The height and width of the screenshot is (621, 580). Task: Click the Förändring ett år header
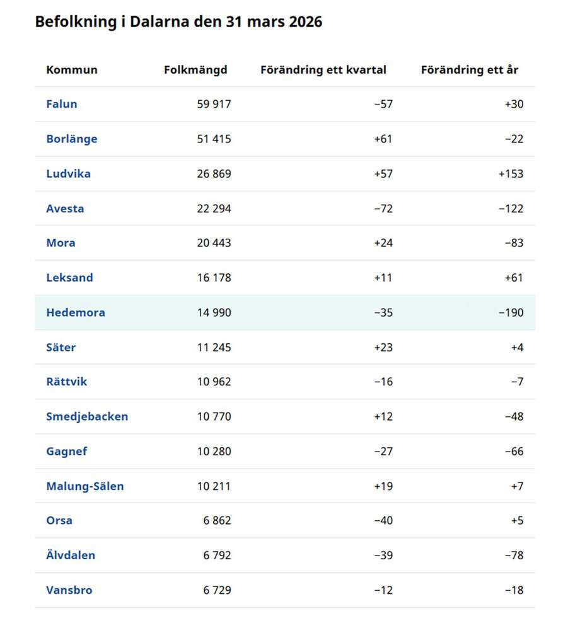[x=470, y=70]
